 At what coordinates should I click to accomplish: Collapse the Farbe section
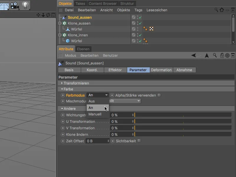click(x=62, y=89)
